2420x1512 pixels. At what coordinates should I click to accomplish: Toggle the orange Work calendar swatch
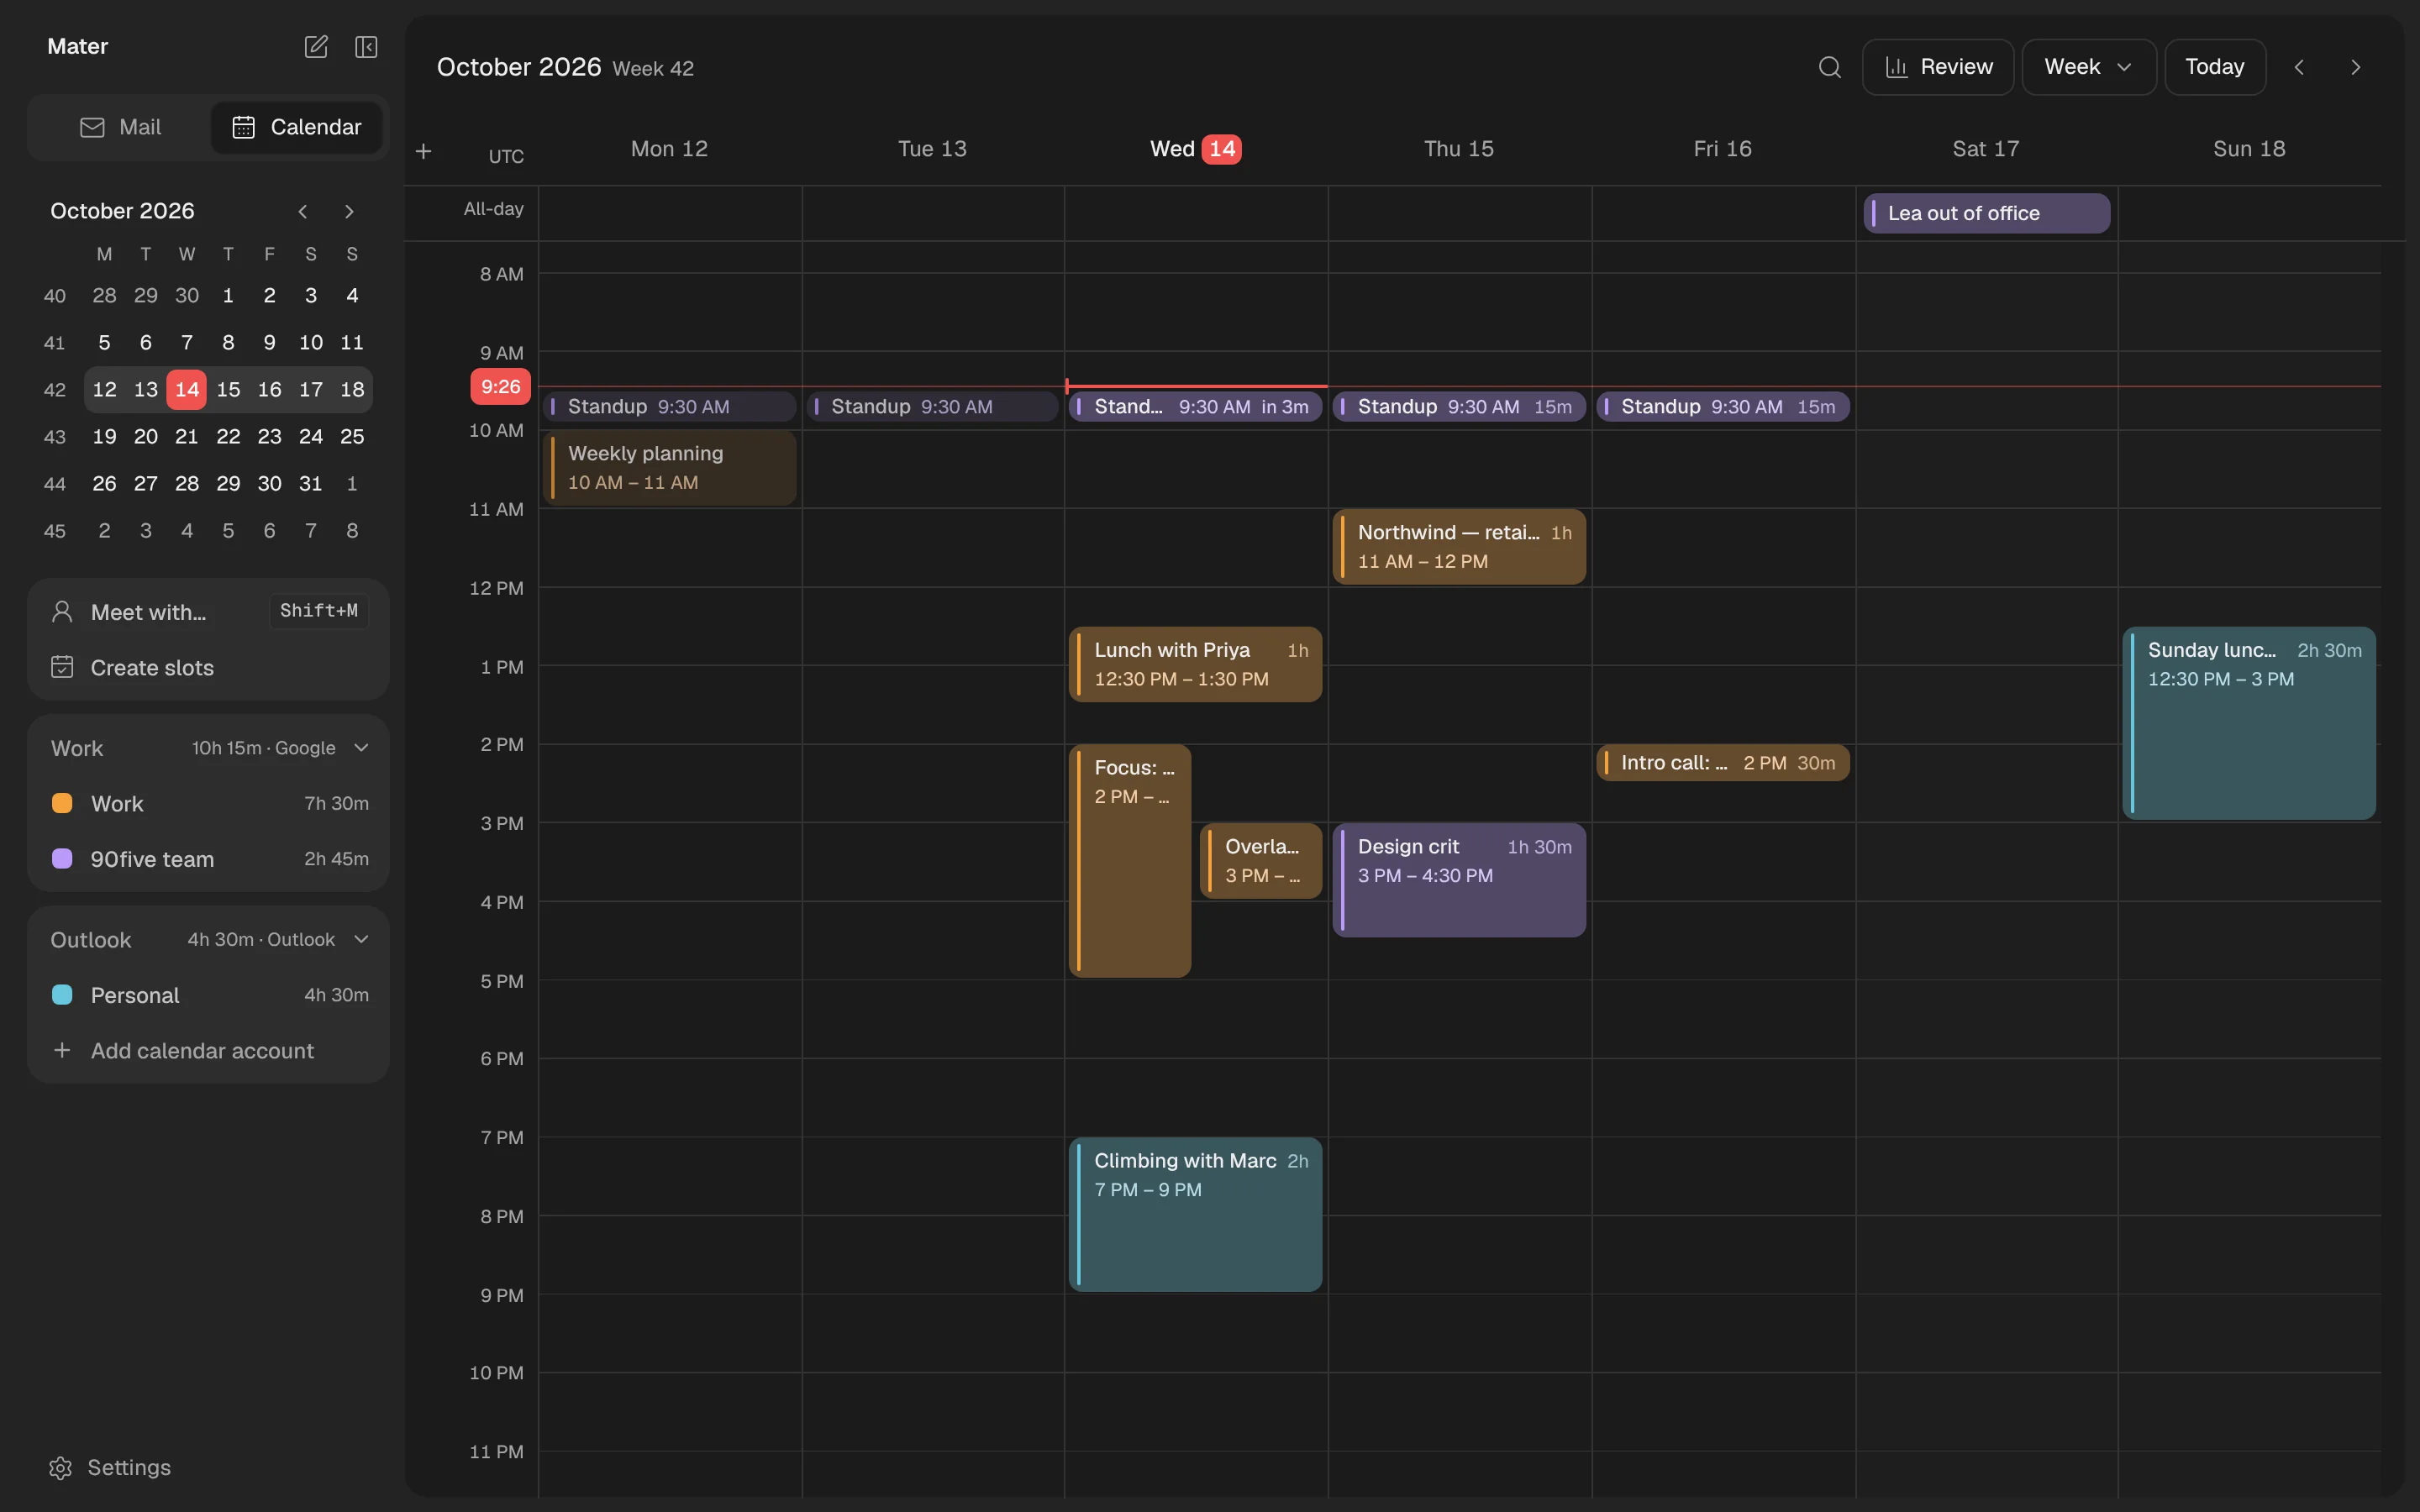tap(62, 803)
